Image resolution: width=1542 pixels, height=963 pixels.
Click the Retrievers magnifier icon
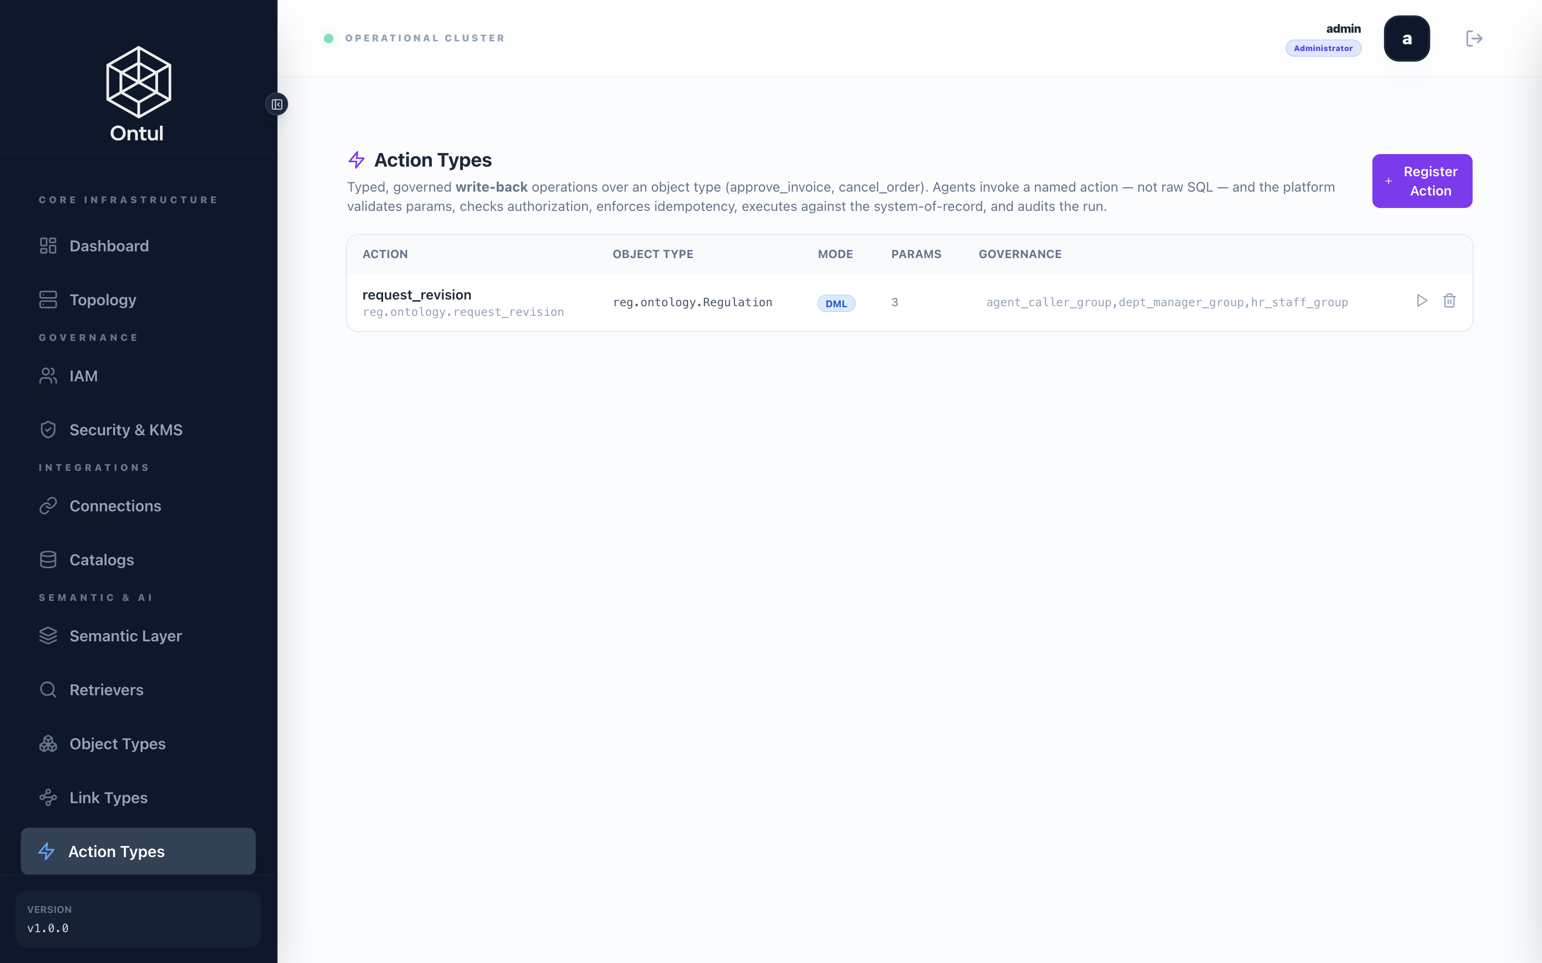tap(48, 690)
